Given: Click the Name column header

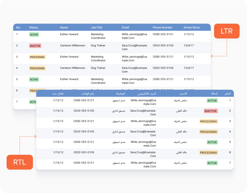Looking at the screenshot, I should (64, 27).
